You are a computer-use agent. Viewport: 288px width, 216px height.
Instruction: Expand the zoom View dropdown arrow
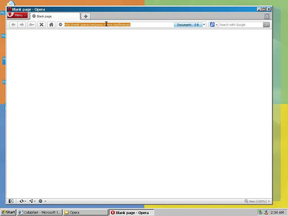pos(269,201)
